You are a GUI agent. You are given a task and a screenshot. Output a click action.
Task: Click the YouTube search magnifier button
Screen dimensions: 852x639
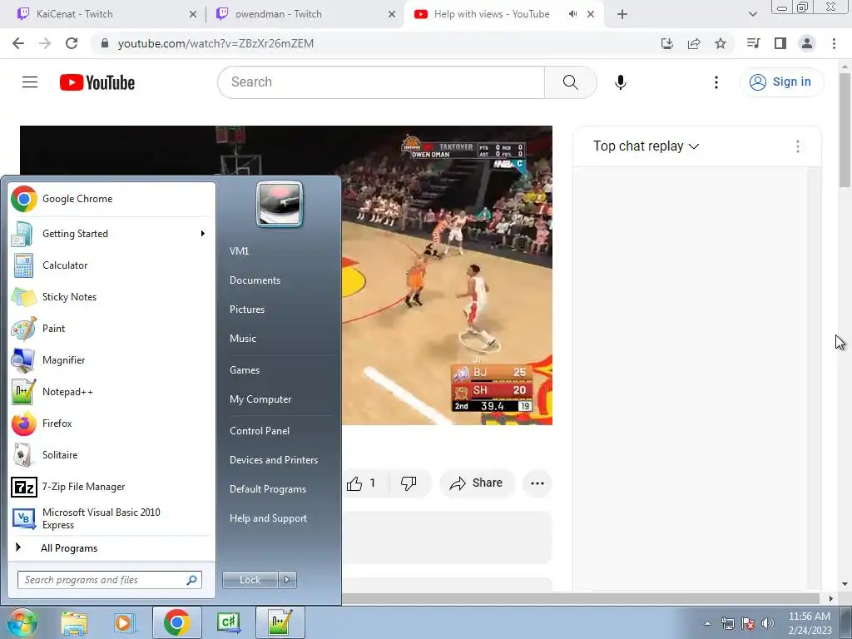point(571,82)
